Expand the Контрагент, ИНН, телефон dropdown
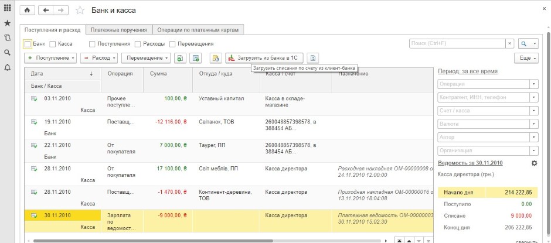551x243 pixels. click(x=534, y=97)
